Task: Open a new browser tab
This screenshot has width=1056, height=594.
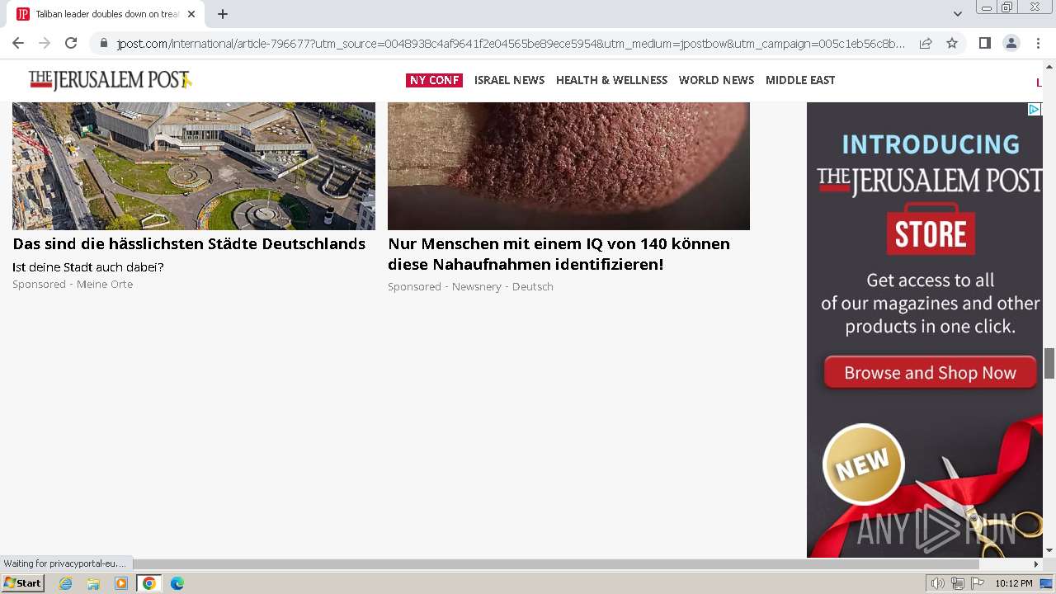Action: pyautogui.click(x=223, y=14)
